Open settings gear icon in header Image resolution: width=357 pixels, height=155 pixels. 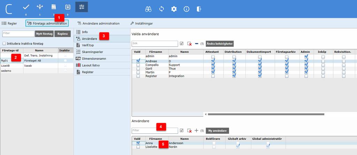point(174,9)
